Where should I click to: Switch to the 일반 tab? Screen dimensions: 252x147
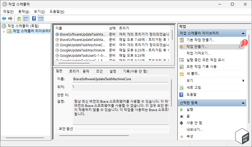click(59, 71)
